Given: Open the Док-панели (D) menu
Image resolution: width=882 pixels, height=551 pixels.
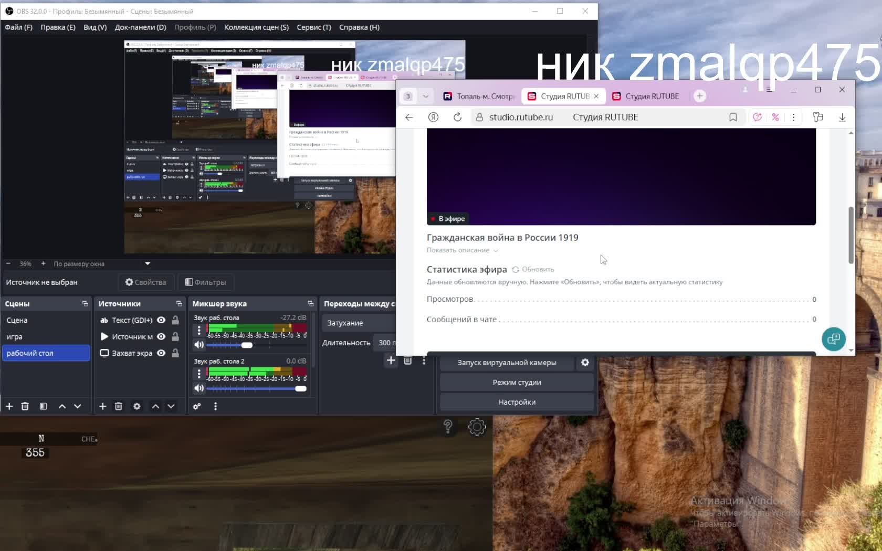Looking at the screenshot, I should [x=140, y=27].
